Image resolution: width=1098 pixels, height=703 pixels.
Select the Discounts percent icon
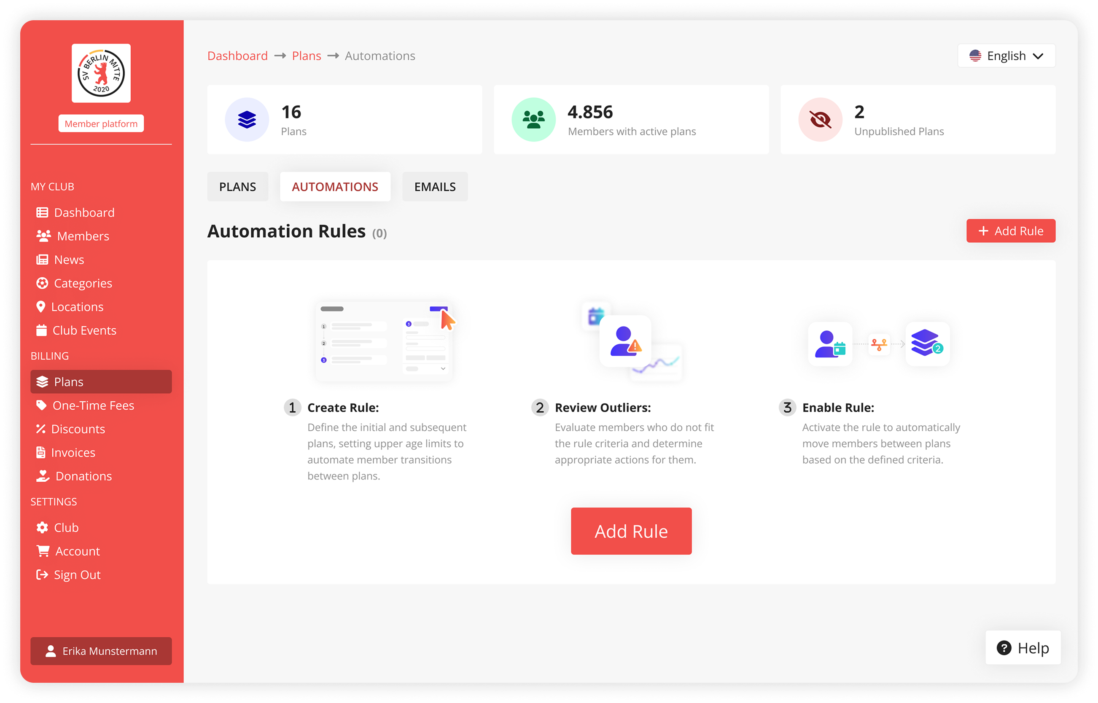tap(42, 429)
